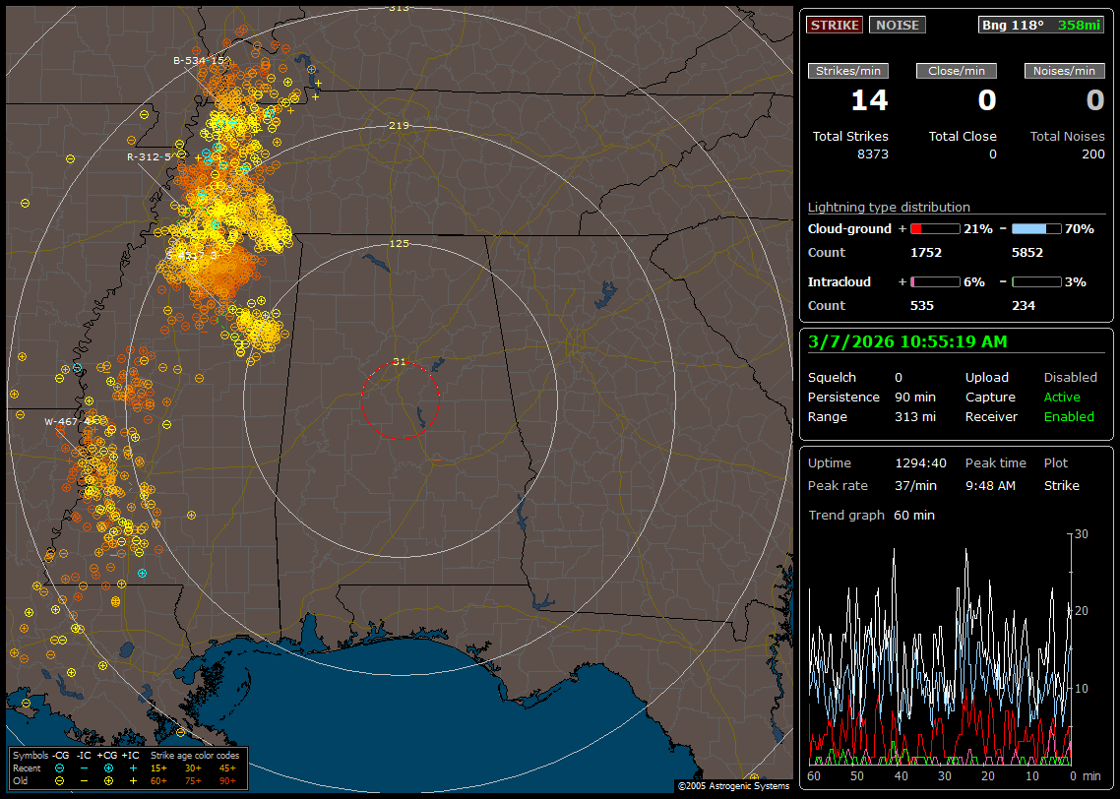Select the B-534-15 storm cell label

coord(199,61)
